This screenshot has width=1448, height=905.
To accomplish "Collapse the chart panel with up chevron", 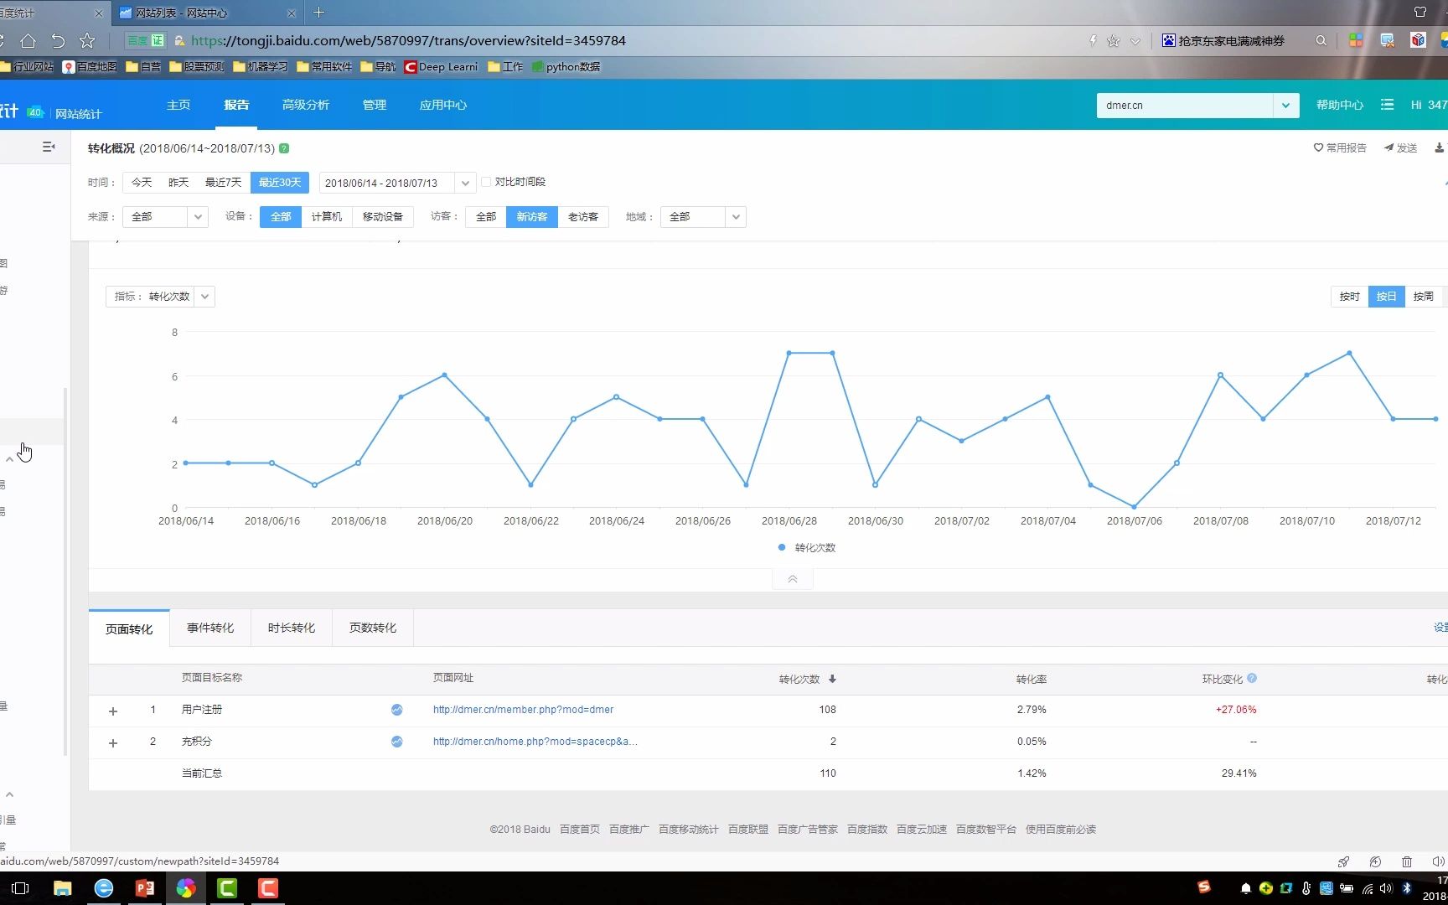I will [793, 579].
